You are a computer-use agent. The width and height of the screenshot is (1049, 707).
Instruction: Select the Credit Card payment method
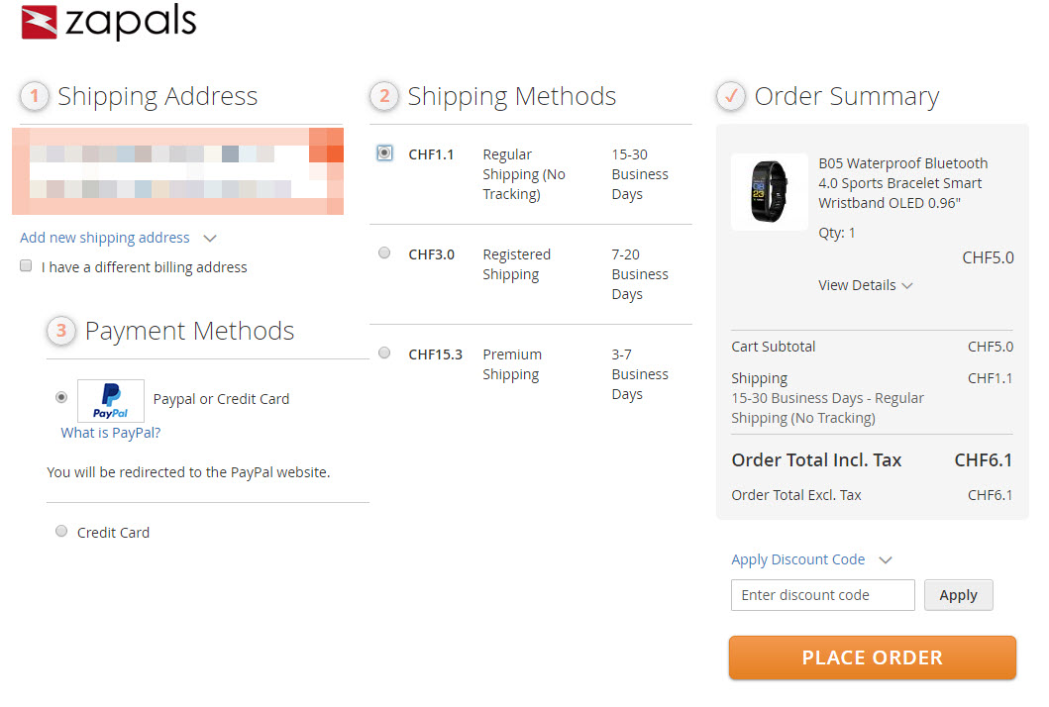tap(62, 532)
